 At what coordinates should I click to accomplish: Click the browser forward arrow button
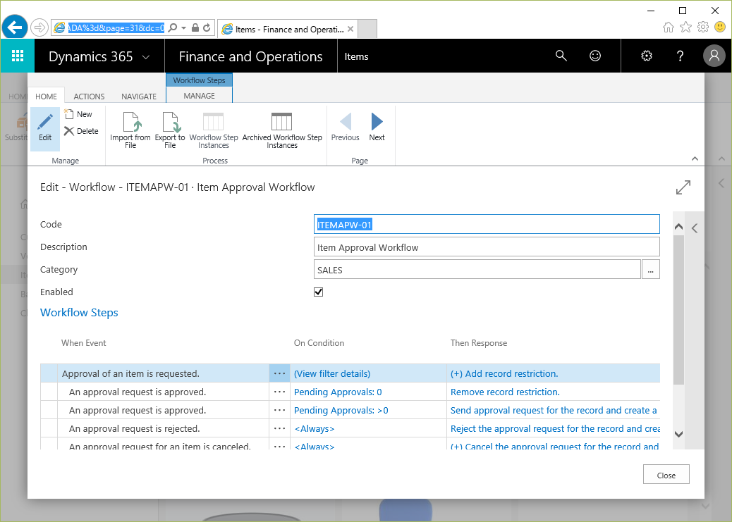point(39,28)
